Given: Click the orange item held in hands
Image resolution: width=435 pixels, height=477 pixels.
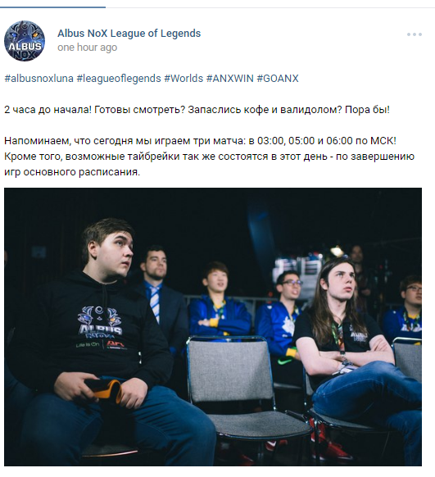Looking at the screenshot, I should tap(105, 389).
